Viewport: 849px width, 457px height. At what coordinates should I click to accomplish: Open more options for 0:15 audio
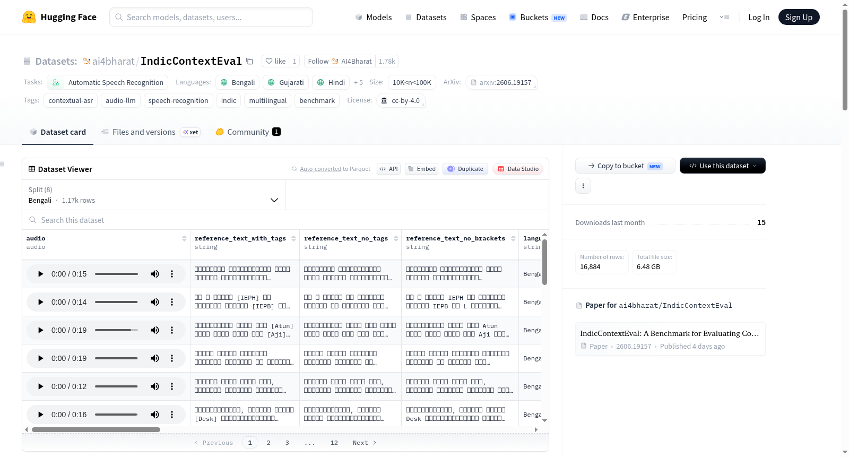(172, 274)
